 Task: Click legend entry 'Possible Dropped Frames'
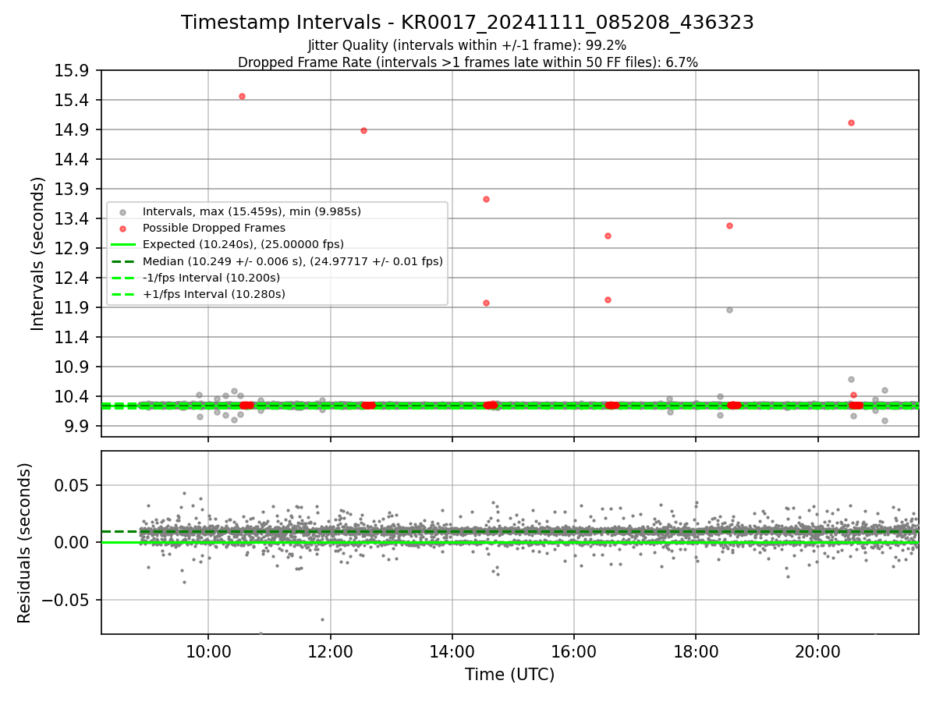pos(214,228)
